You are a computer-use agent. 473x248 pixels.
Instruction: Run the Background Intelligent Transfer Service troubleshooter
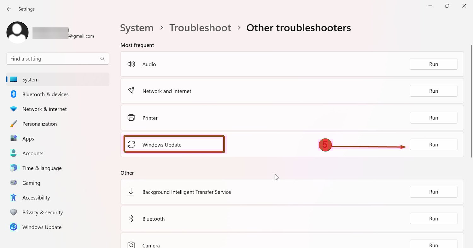(434, 192)
